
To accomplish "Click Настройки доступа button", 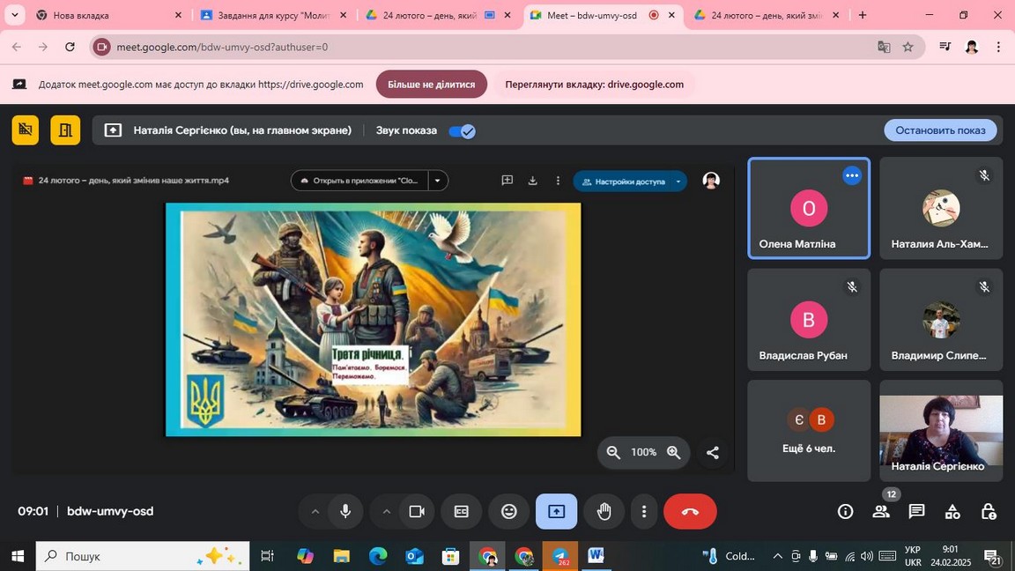I will [x=623, y=182].
